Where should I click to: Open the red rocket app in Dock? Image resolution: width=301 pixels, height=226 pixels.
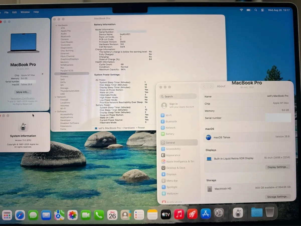click(192, 214)
